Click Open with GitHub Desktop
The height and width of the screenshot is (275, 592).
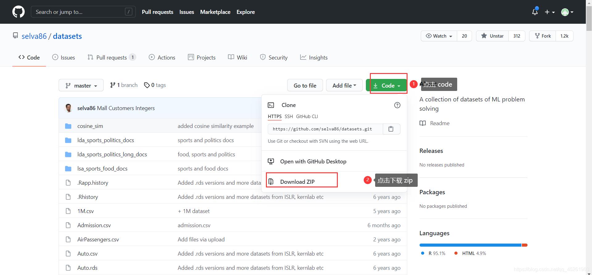(313, 161)
